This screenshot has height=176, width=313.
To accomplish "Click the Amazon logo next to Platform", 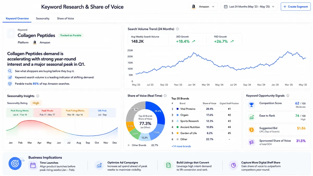I will click(35, 43).
